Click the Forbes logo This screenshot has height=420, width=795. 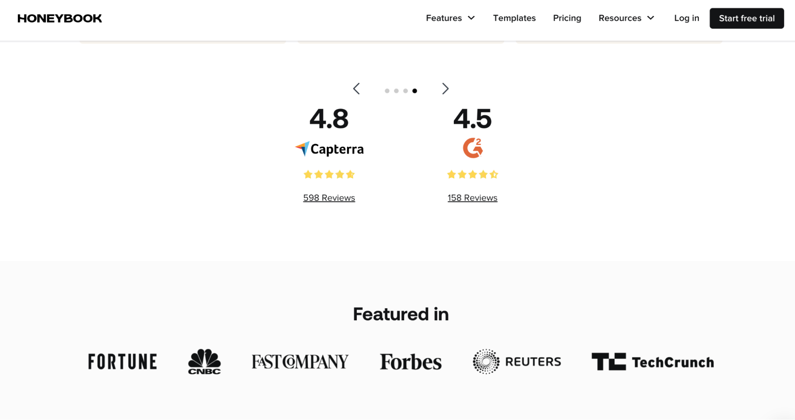pyautogui.click(x=411, y=362)
